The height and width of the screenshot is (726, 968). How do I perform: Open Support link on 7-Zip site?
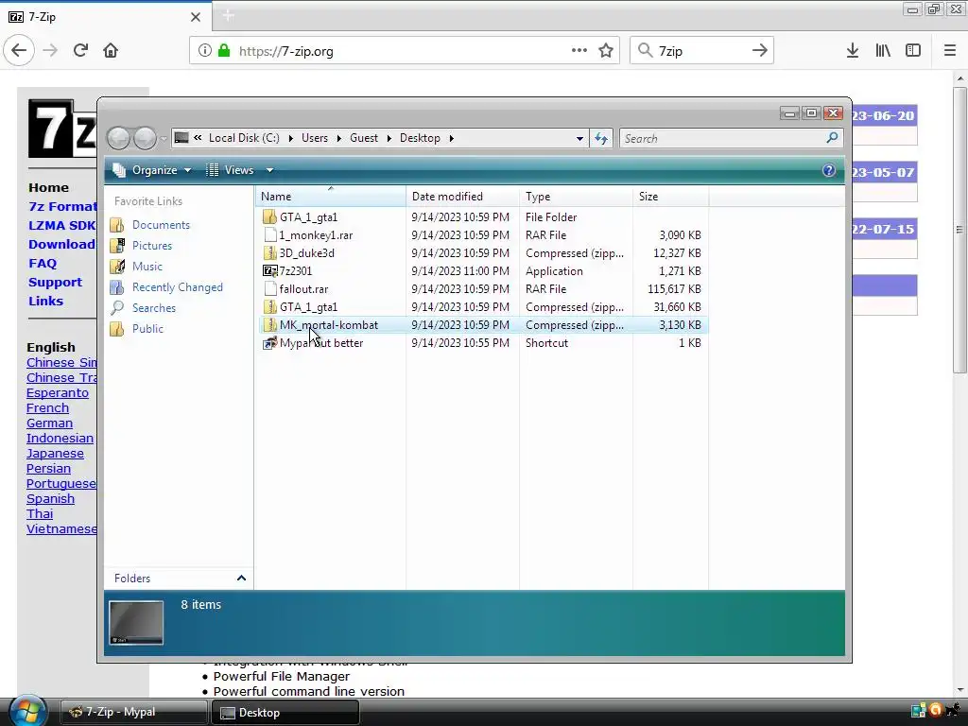(x=55, y=282)
